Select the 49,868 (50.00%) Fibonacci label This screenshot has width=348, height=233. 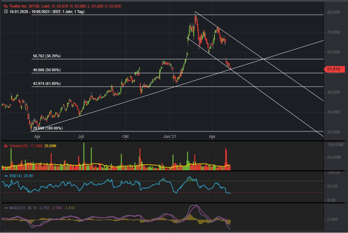(47, 70)
